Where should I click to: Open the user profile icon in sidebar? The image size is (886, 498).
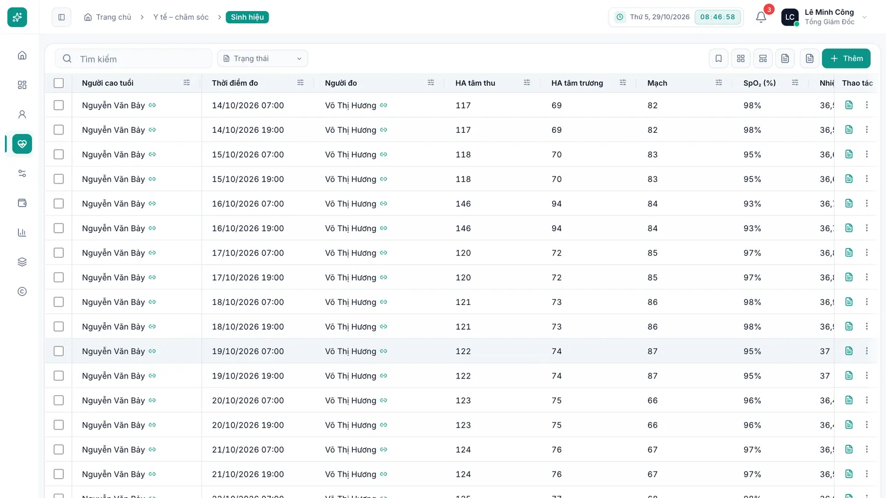click(22, 115)
